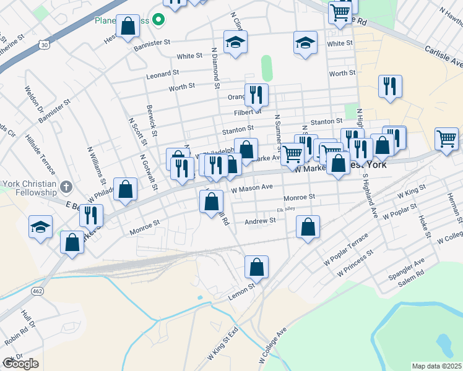Click the W Poplar Terrace label
The width and height of the screenshot is (463, 371).
click(346, 249)
